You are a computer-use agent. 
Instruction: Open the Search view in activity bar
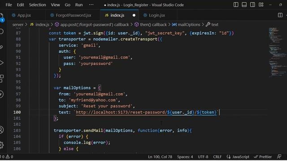(1, 31)
